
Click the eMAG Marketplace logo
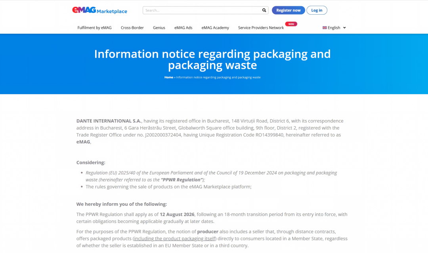click(99, 10)
